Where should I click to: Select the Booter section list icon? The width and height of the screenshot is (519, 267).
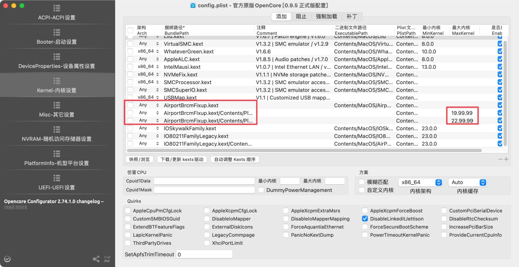[56, 32]
